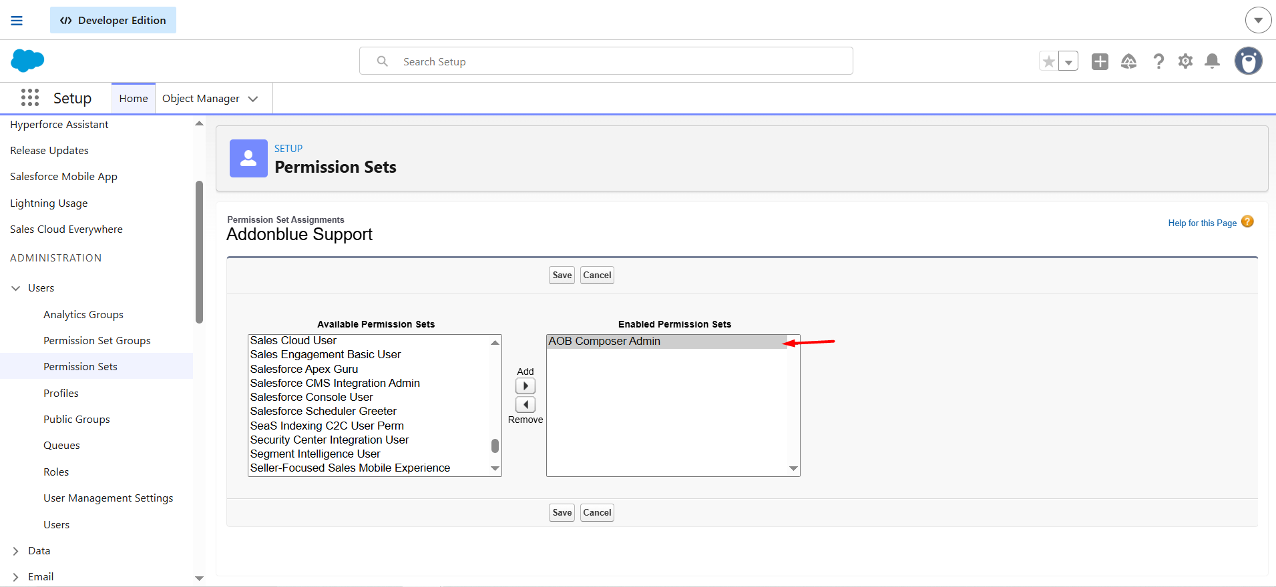Click the enabled list scroll down arrow

[x=793, y=468]
